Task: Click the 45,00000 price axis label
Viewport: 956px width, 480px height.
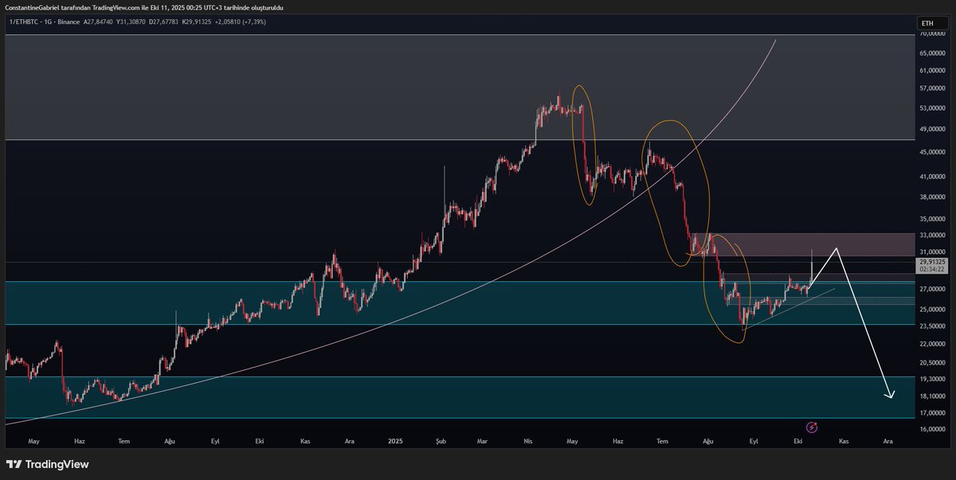Action: pos(932,152)
